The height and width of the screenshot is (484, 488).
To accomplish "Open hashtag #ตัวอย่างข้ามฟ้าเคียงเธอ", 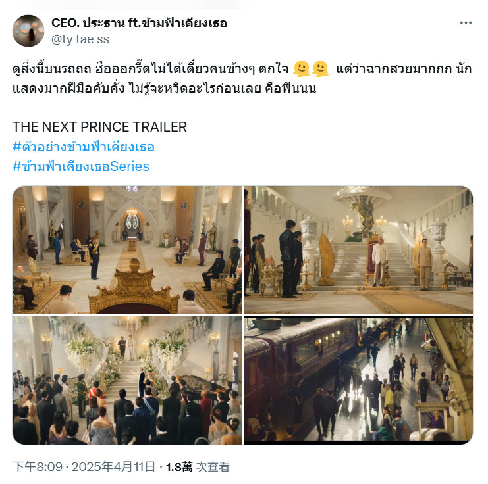I will [84, 147].
